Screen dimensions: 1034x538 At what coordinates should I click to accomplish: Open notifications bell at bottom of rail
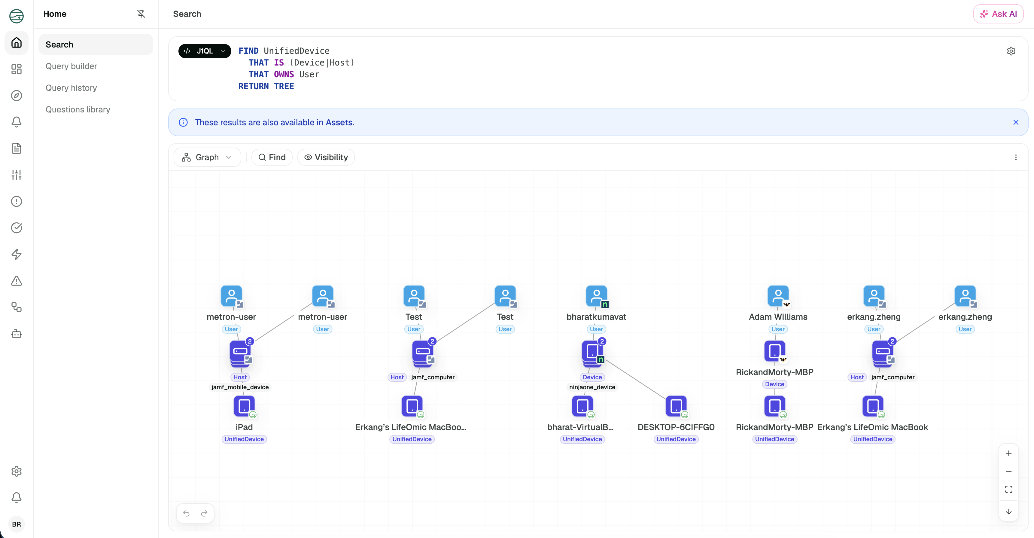pyautogui.click(x=17, y=497)
